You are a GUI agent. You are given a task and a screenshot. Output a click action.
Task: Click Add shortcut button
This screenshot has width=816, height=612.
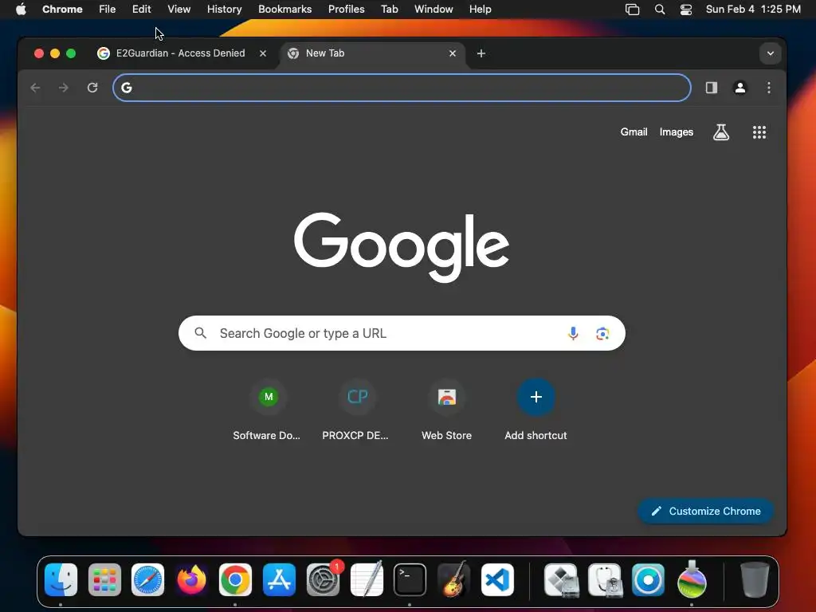pyautogui.click(x=535, y=411)
